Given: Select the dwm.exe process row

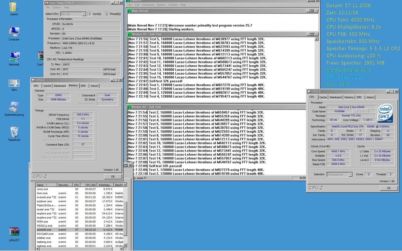Looking at the screenshot, I should pyautogui.click(x=80, y=193).
